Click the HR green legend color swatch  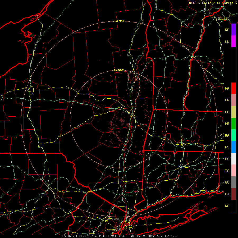[x=234, y=124]
